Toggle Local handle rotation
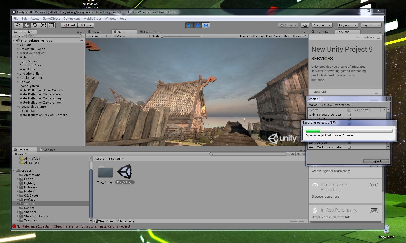406x243 pixels. [x=86, y=25]
